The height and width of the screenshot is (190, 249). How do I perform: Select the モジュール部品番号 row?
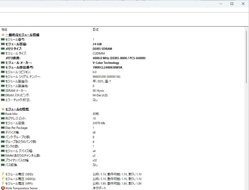[x=122, y=67]
